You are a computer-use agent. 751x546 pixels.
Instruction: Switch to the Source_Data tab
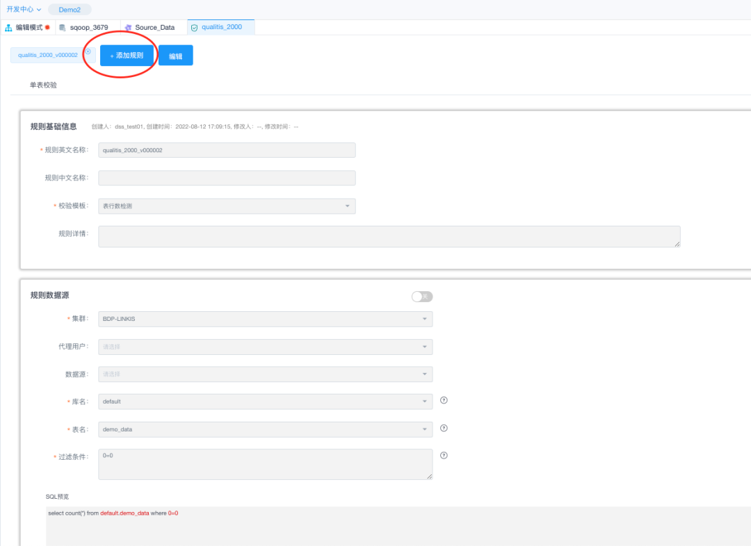[x=154, y=28]
